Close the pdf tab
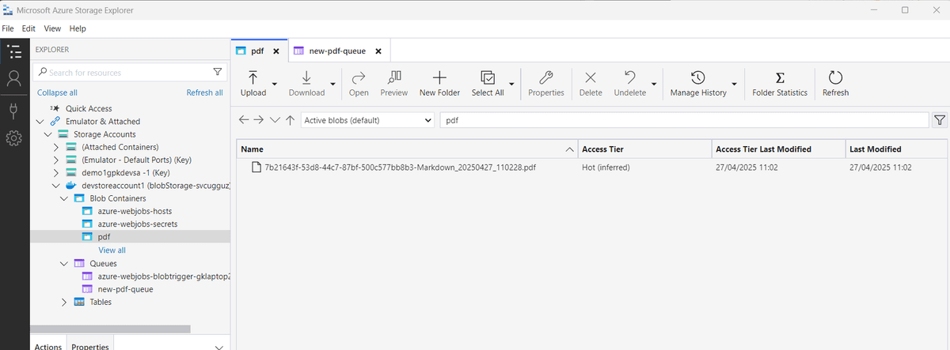 [x=275, y=51]
